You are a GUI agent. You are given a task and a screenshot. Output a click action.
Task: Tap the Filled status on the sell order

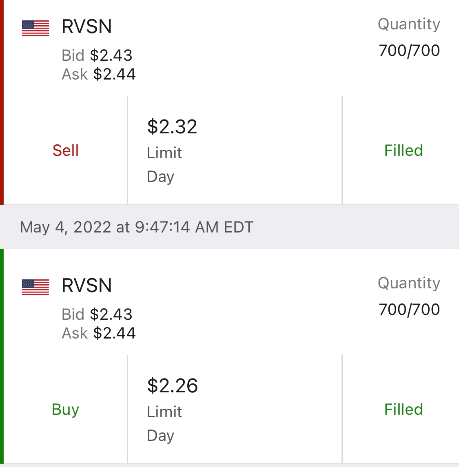click(404, 151)
